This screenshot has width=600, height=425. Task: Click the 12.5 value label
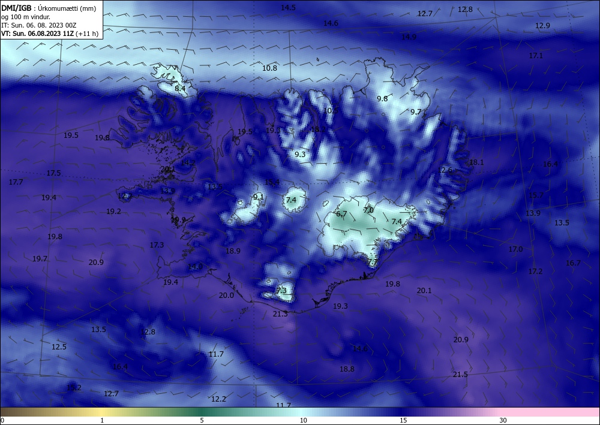[59, 347]
